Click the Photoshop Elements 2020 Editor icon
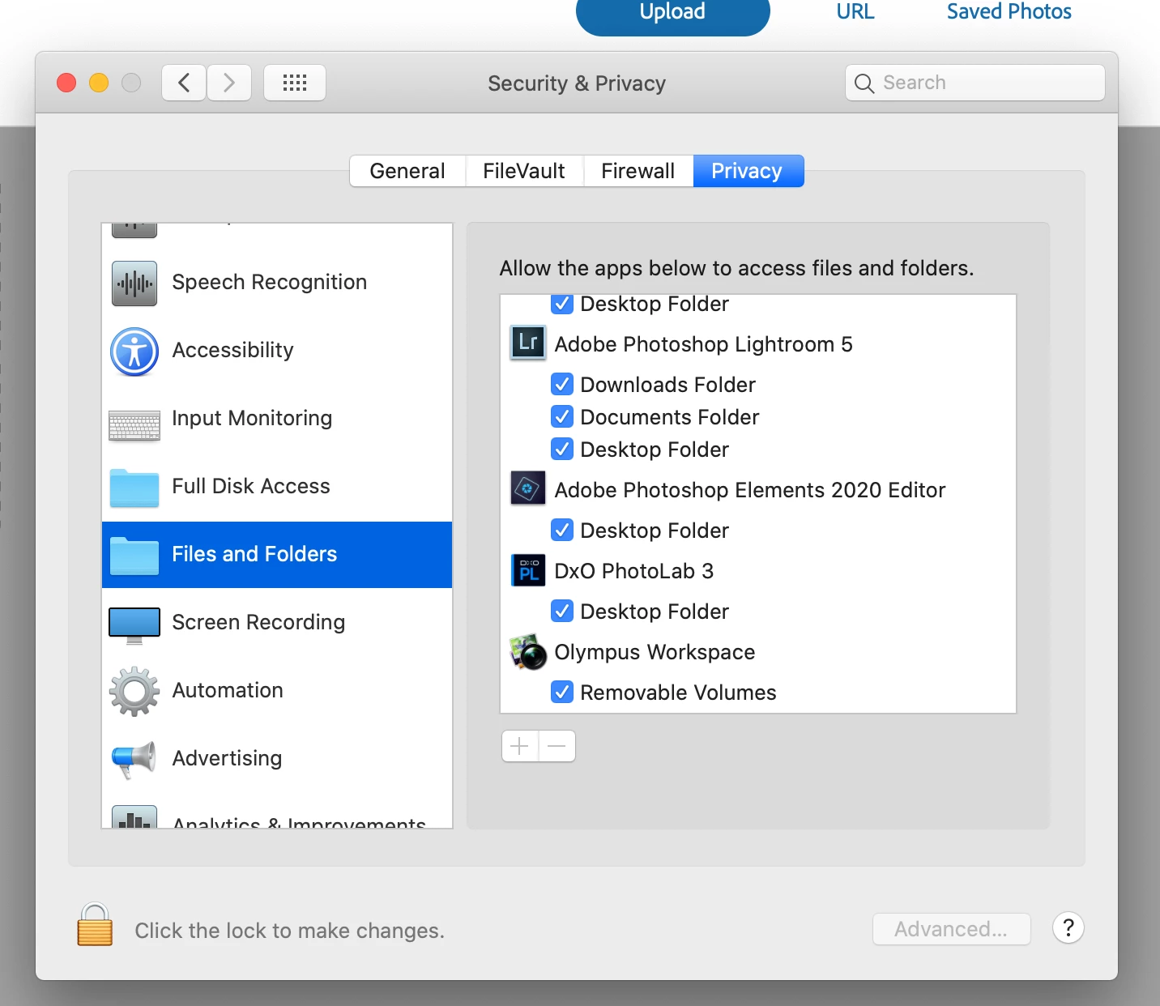1160x1006 pixels. click(x=528, y=488)
